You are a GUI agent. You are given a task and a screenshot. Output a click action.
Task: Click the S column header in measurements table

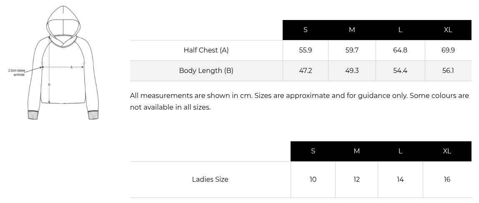tap(306, 30)
